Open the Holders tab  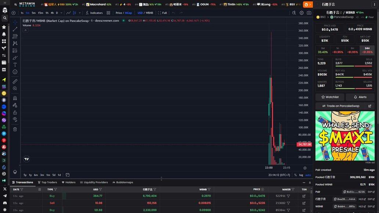(69, 182)
